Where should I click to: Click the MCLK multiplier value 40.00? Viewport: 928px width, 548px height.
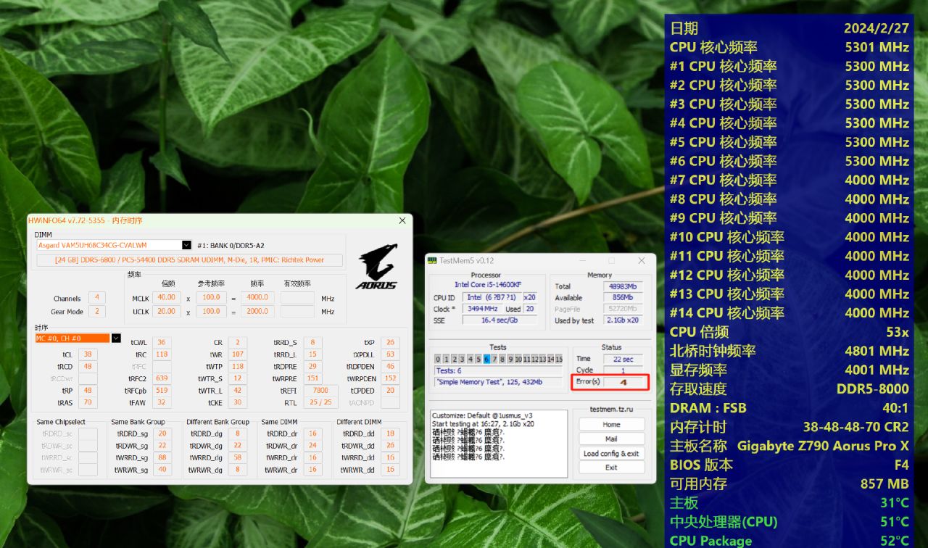pos(167,298)
